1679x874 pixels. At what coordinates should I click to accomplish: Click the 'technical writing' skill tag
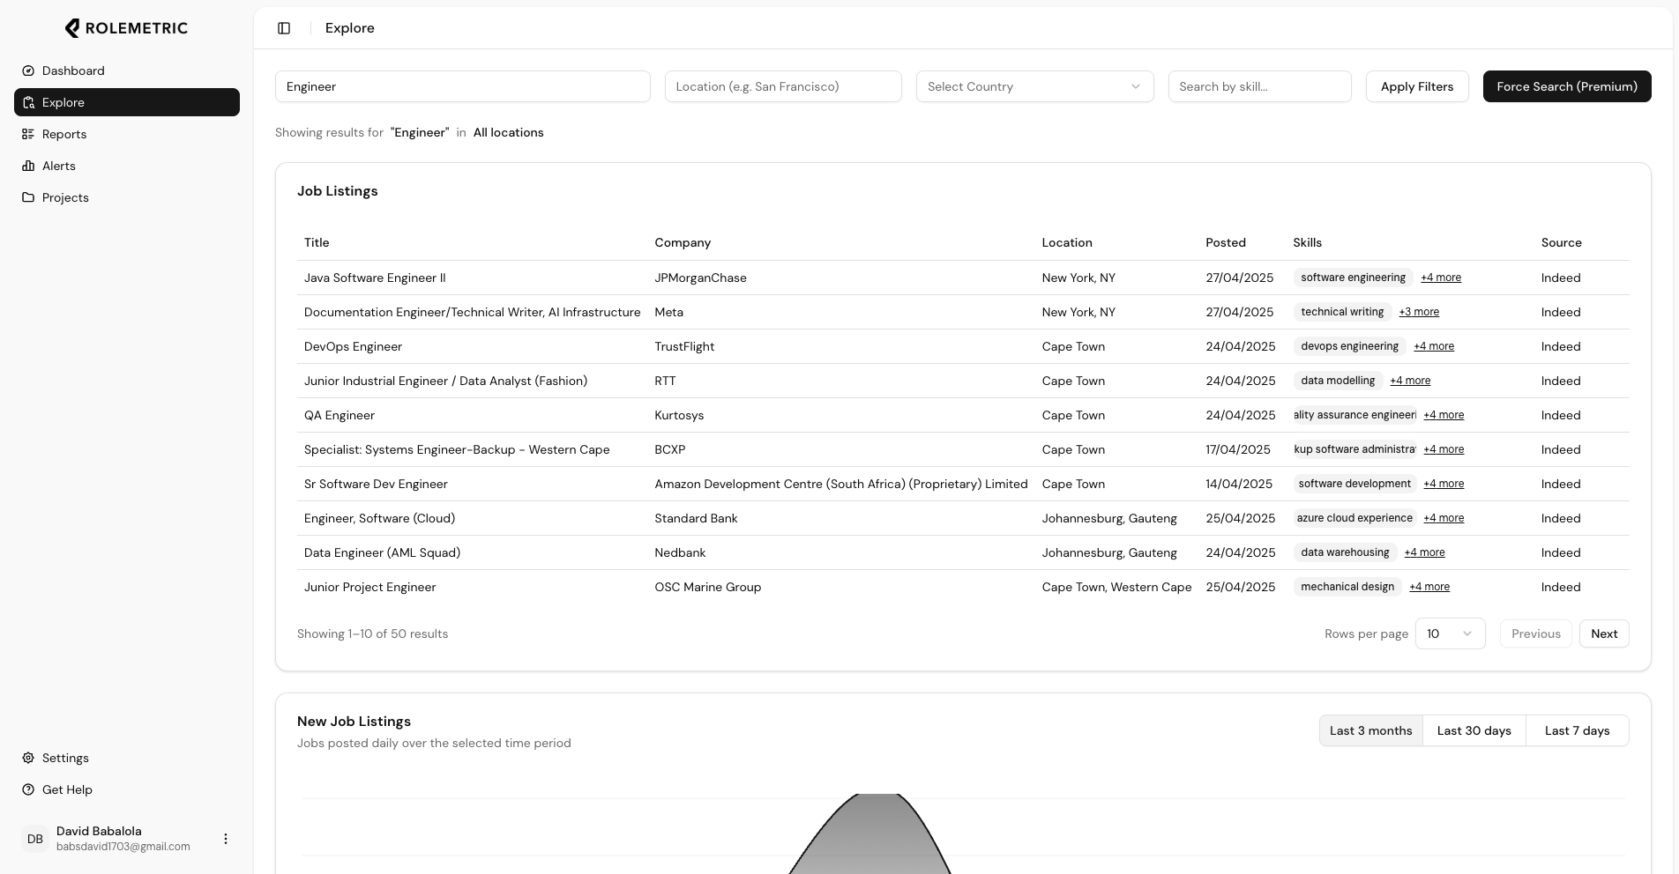(x=1342, y=312)
